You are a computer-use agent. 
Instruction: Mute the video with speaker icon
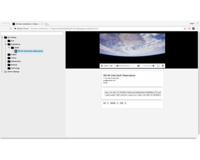click(139, 66)
